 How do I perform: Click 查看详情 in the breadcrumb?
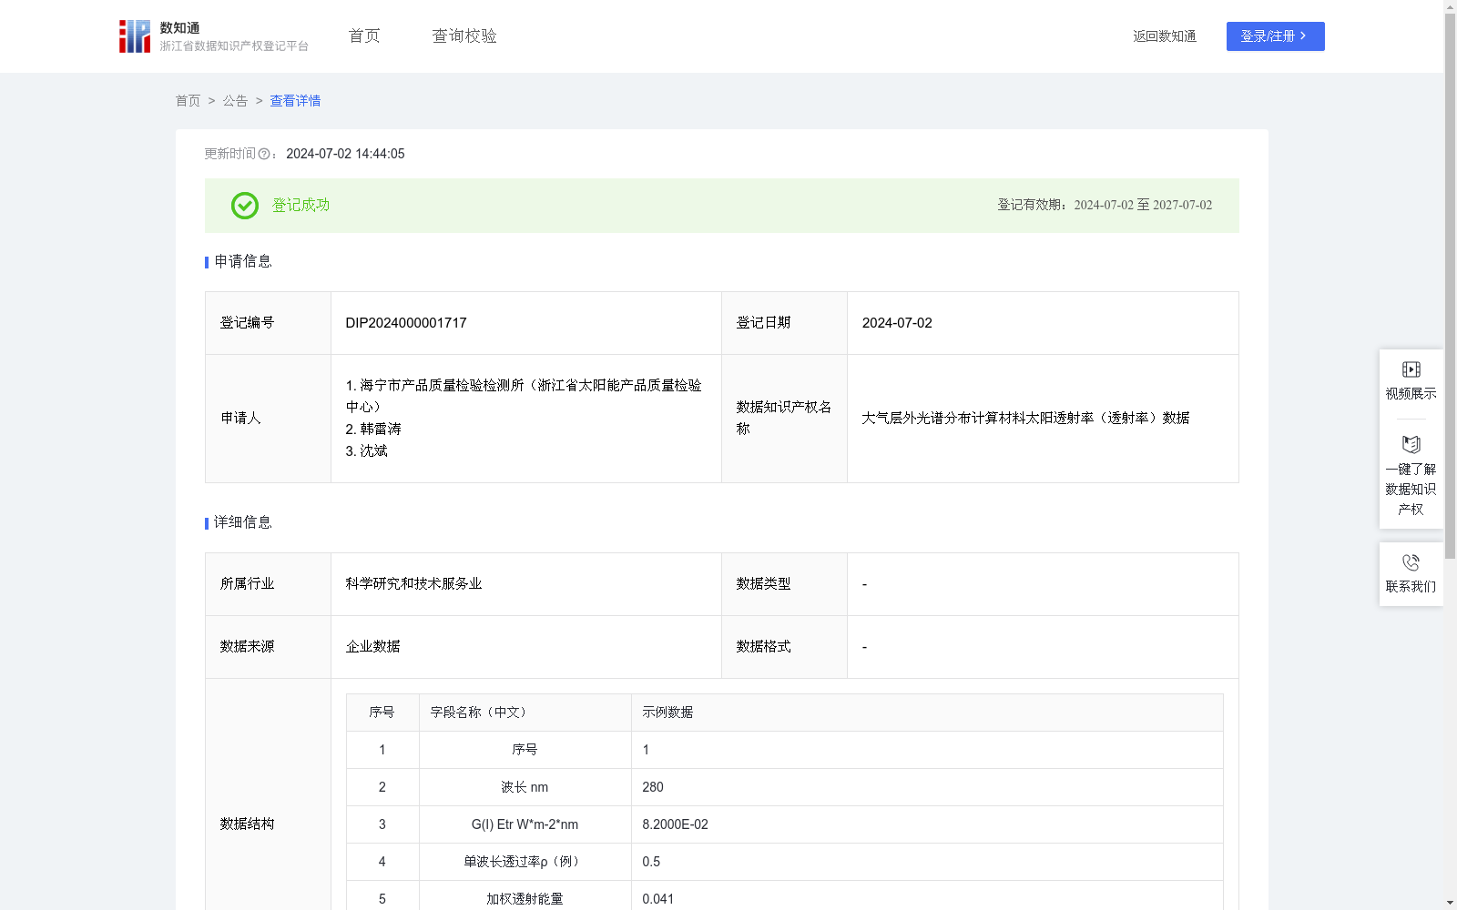tap(295, 101)
